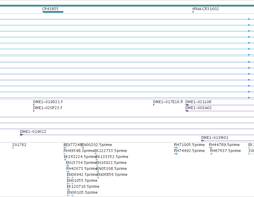Click the EN06942.5prime spliced glyph
Screen dimensions: 254x197
(x=70, y=178)
